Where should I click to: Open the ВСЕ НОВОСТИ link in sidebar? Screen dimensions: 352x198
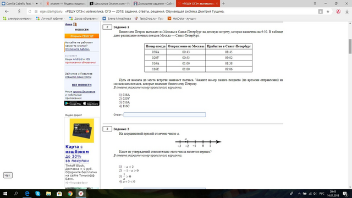coord(82,85)
